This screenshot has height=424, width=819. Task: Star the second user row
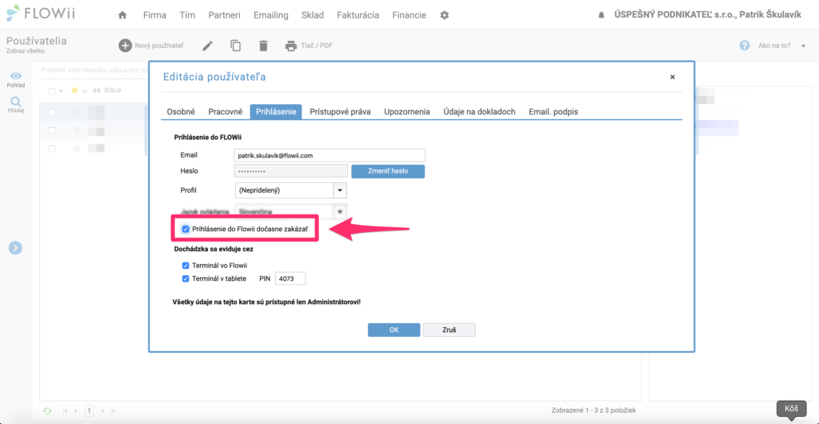tap(77, 130)
